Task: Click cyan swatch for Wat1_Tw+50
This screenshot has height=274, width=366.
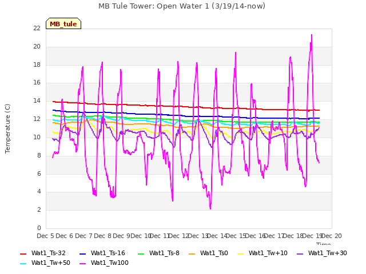Action: coord(23,264)
